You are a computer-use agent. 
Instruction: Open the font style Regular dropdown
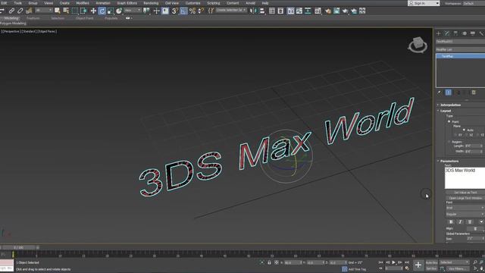pyautogui.click(x=465, y=214)
